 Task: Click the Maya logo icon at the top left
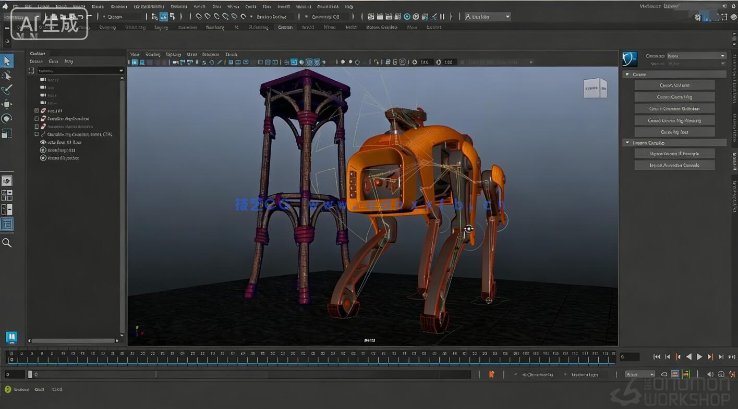point(5,6)
